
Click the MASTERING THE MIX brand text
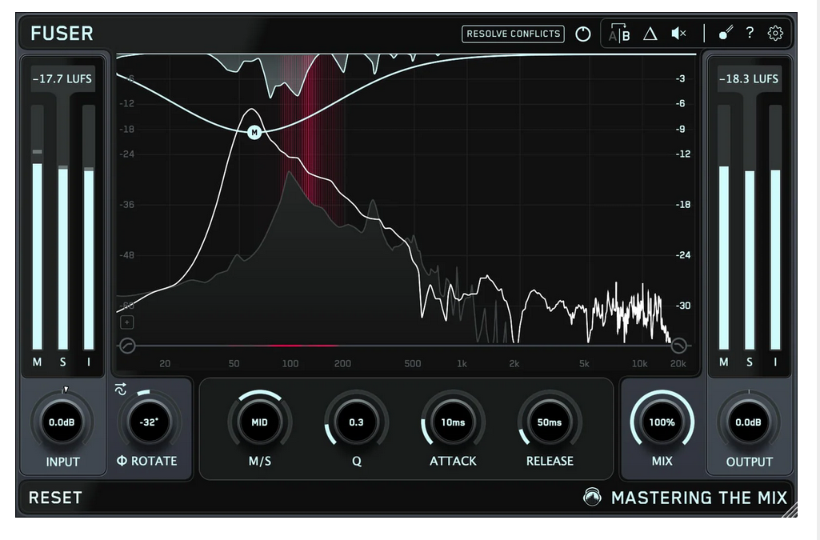[x=699, y=498]
